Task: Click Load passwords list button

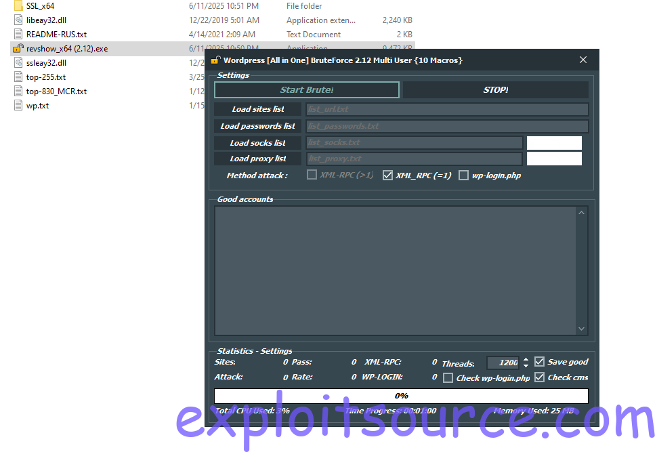Action: (x=257, y=126)
